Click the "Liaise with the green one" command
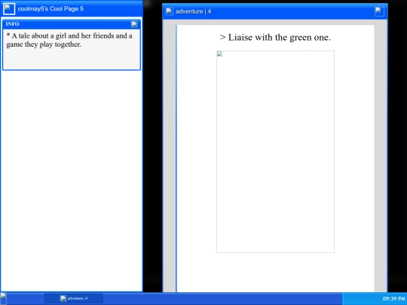Viewport: 407px width, 305px height. click(x=275, y=38)
